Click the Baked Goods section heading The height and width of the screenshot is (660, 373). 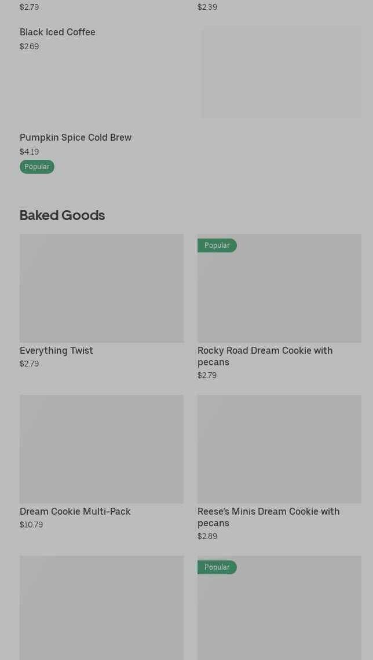tap(62, 215)
